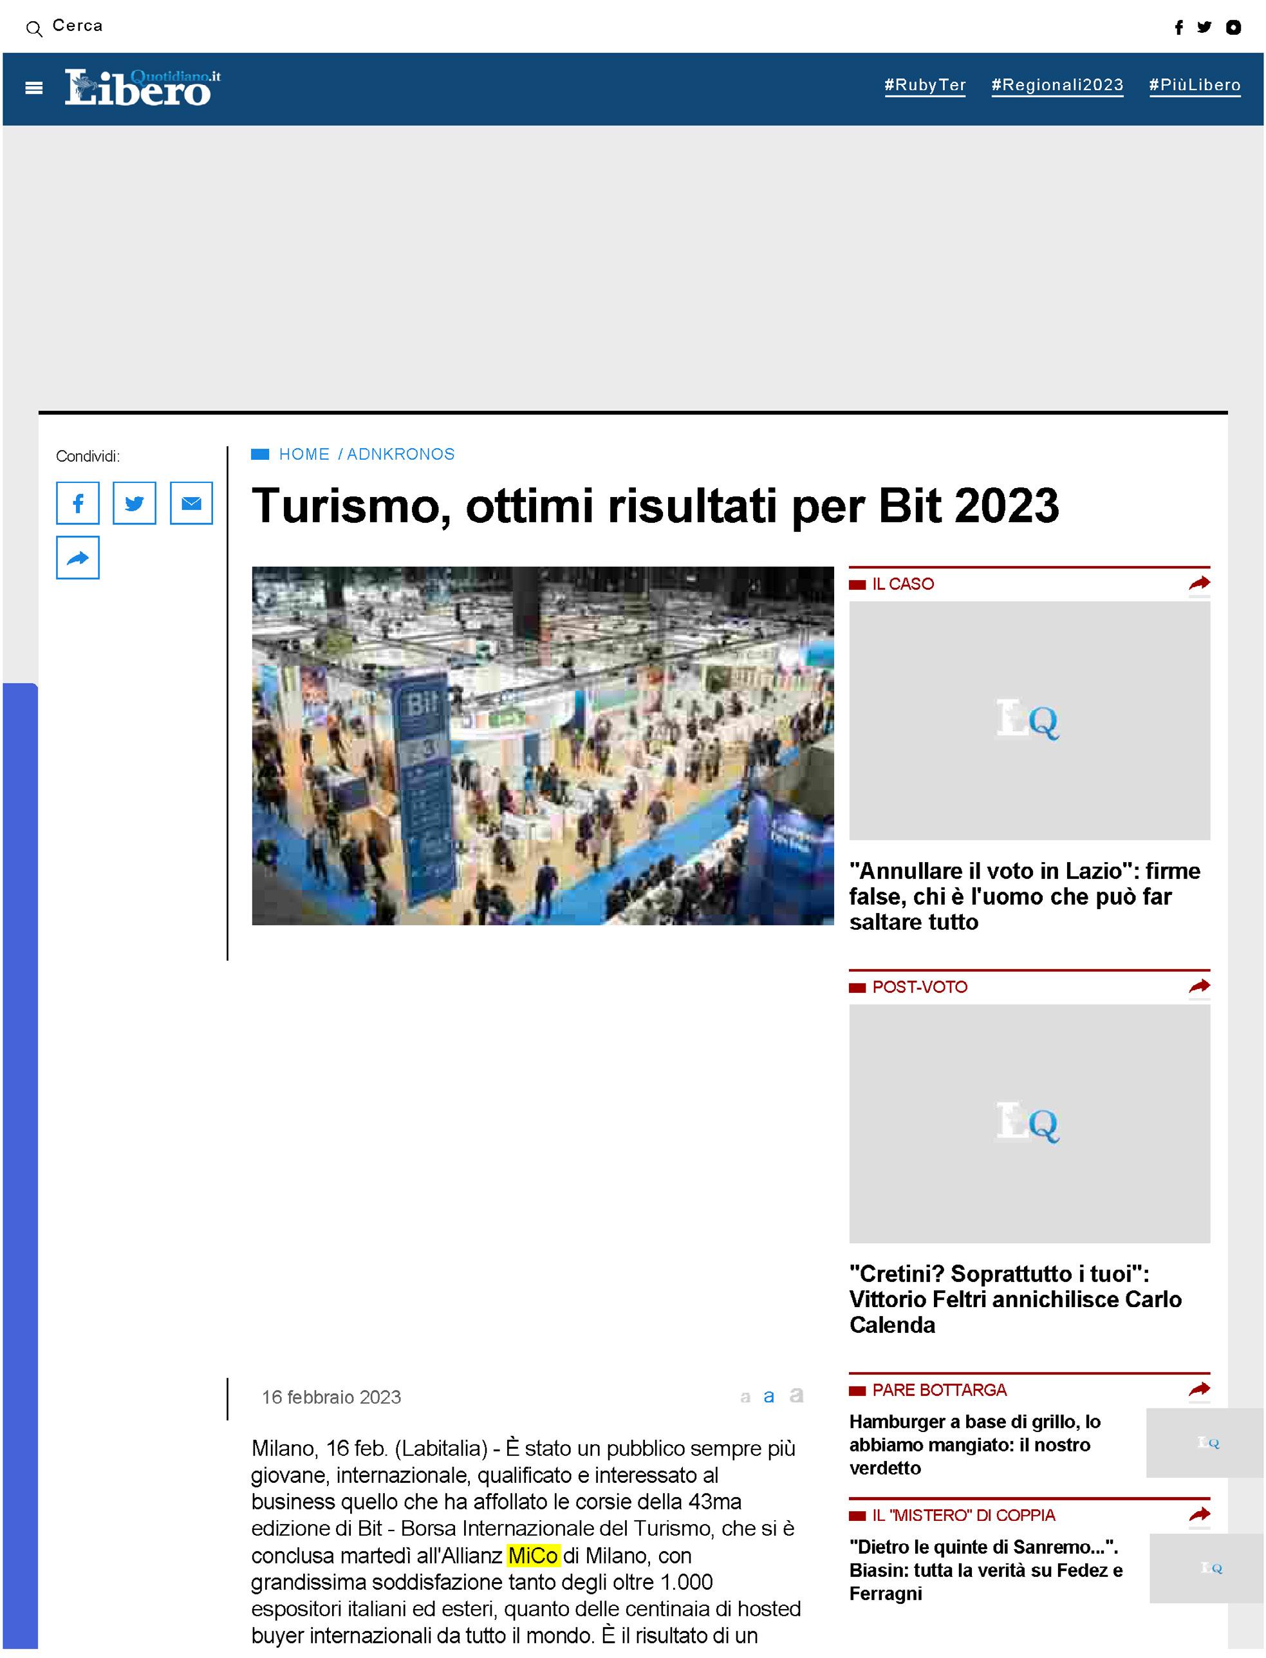1266x1658 pixels.
Task: Share article via email envelope
Action: [x=191, y=503]
